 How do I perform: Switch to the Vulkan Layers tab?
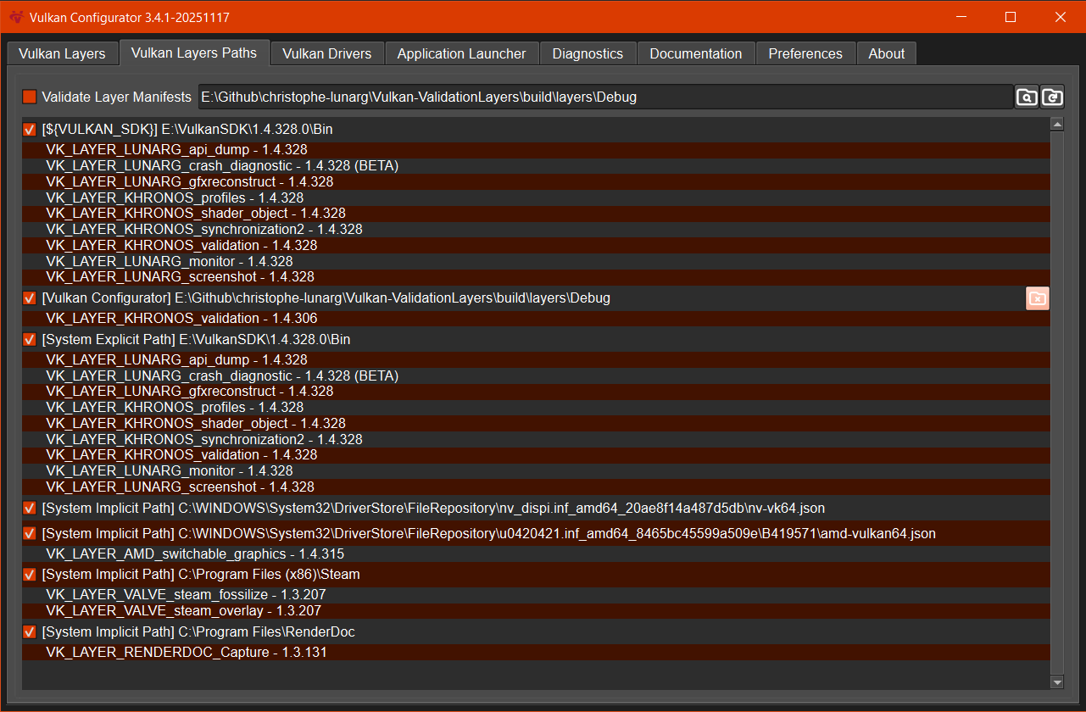coord(62,53)
